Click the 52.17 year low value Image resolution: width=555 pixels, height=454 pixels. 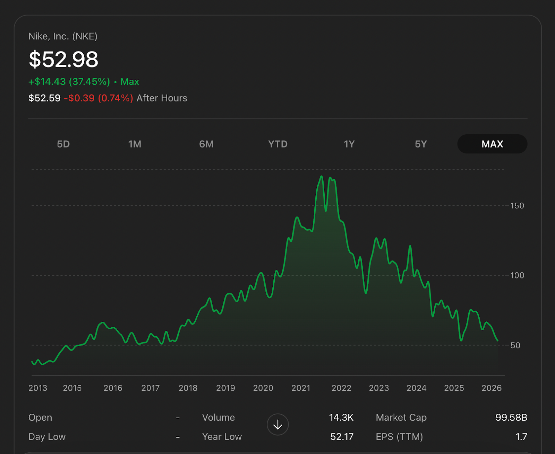click(x=342, y=437)
